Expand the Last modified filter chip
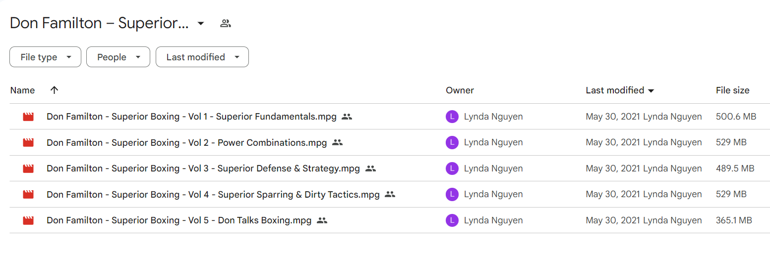This screenshot has width=770, height=253. click(202, 57)
